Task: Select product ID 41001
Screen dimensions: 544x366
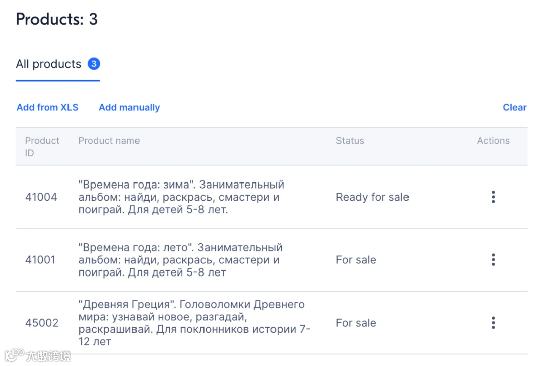Action: (x=40, y=260)
